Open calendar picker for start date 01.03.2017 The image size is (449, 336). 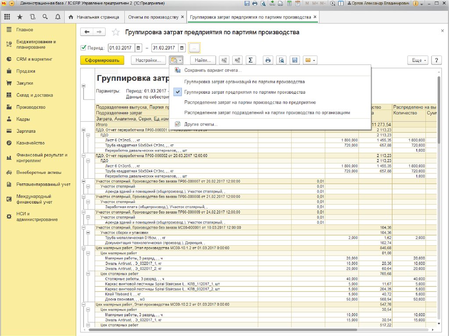tap(139, 48)
